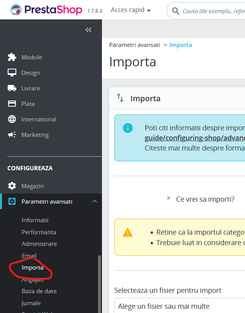
Task: Open the Performanta submenu item
Action: point(39,232)
